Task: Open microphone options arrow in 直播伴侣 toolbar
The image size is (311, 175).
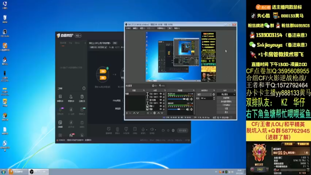Action: pos(147,130)
